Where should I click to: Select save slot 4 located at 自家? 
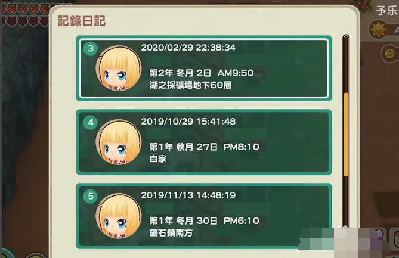click(x=204, y=142)
